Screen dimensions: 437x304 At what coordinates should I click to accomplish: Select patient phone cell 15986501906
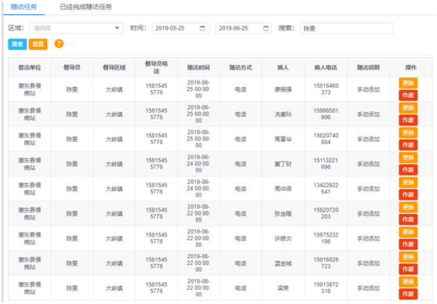(x=326, y=114)
